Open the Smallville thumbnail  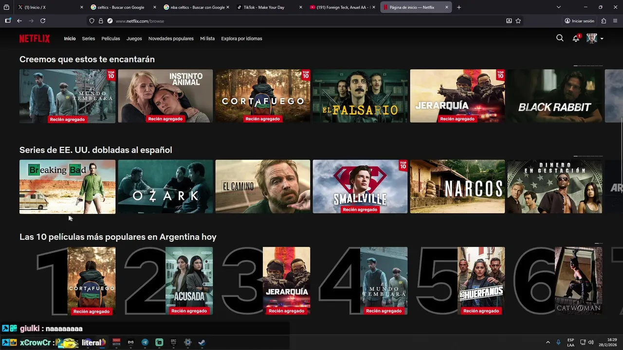(360, 187)
